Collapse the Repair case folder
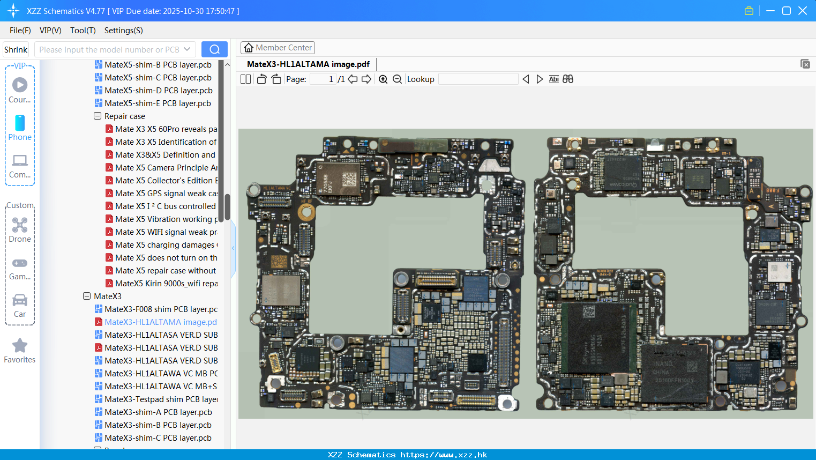Image resolution: width=816 pixels, height=460 pixels. (x=98, y=116)
